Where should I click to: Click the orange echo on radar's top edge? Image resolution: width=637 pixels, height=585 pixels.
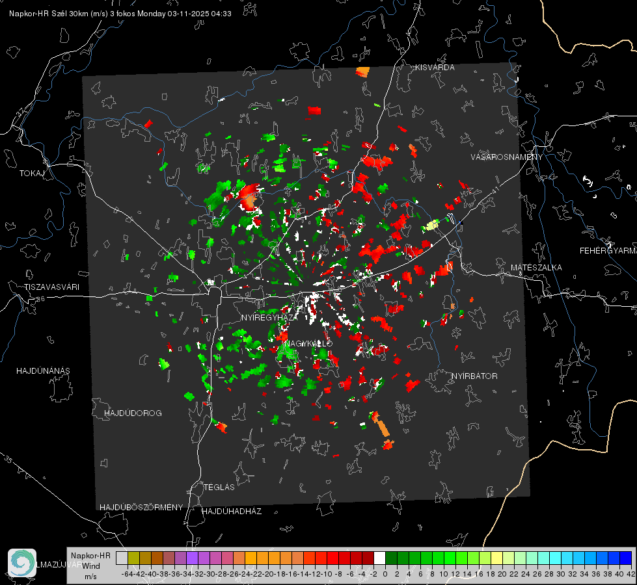(362, 72)
